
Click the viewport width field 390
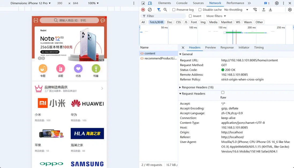60,3
